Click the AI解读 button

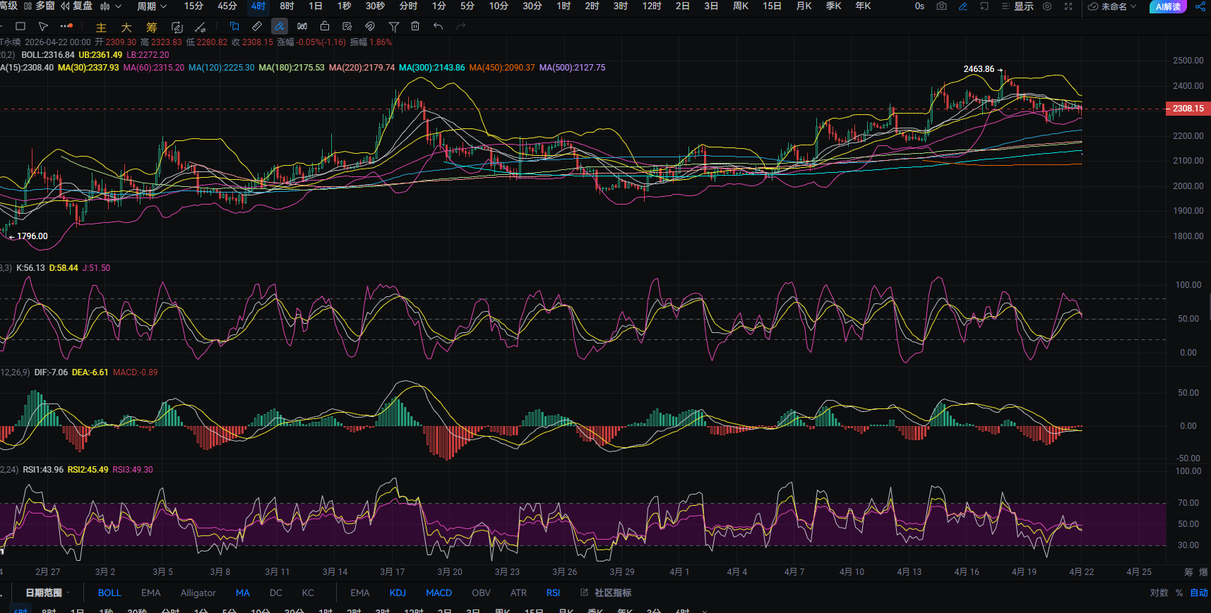tap(1168, 6)
